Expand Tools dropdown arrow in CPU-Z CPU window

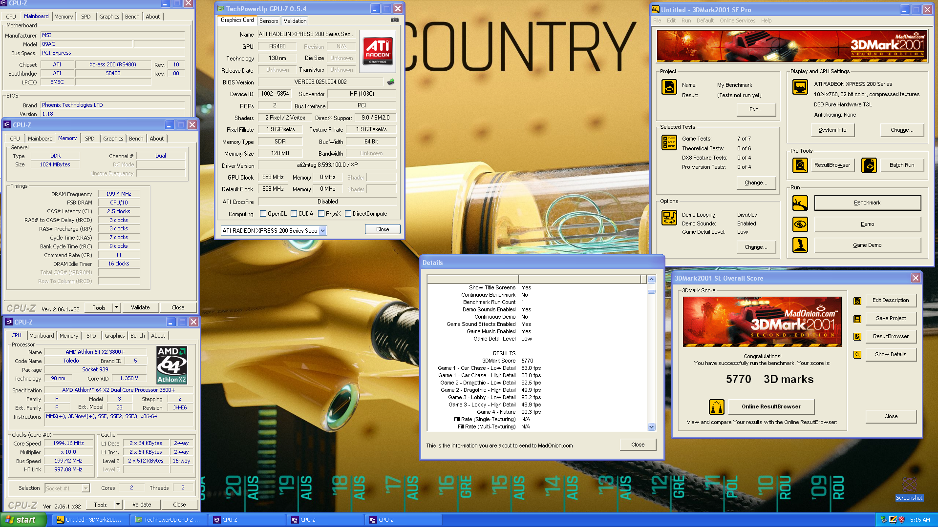(118, 505)
